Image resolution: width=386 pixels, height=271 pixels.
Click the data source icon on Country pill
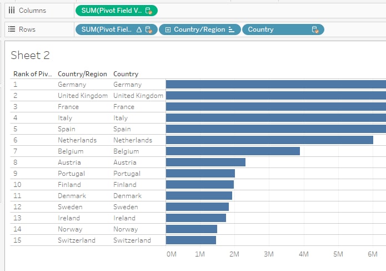[315, 29]
